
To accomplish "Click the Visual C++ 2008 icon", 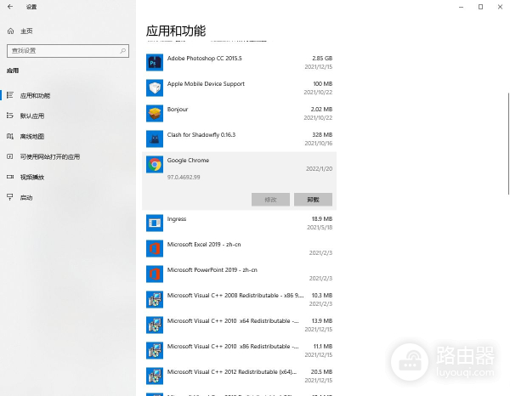I will click(x=155, y=299).
